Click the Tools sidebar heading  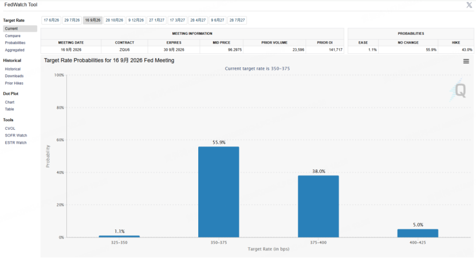click(x=8, y=120)
